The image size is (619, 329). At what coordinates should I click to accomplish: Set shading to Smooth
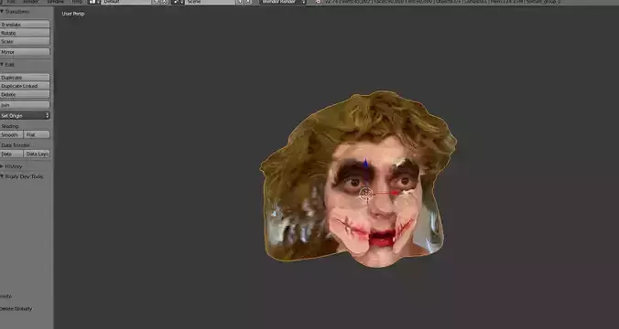(x=12, y=134)
